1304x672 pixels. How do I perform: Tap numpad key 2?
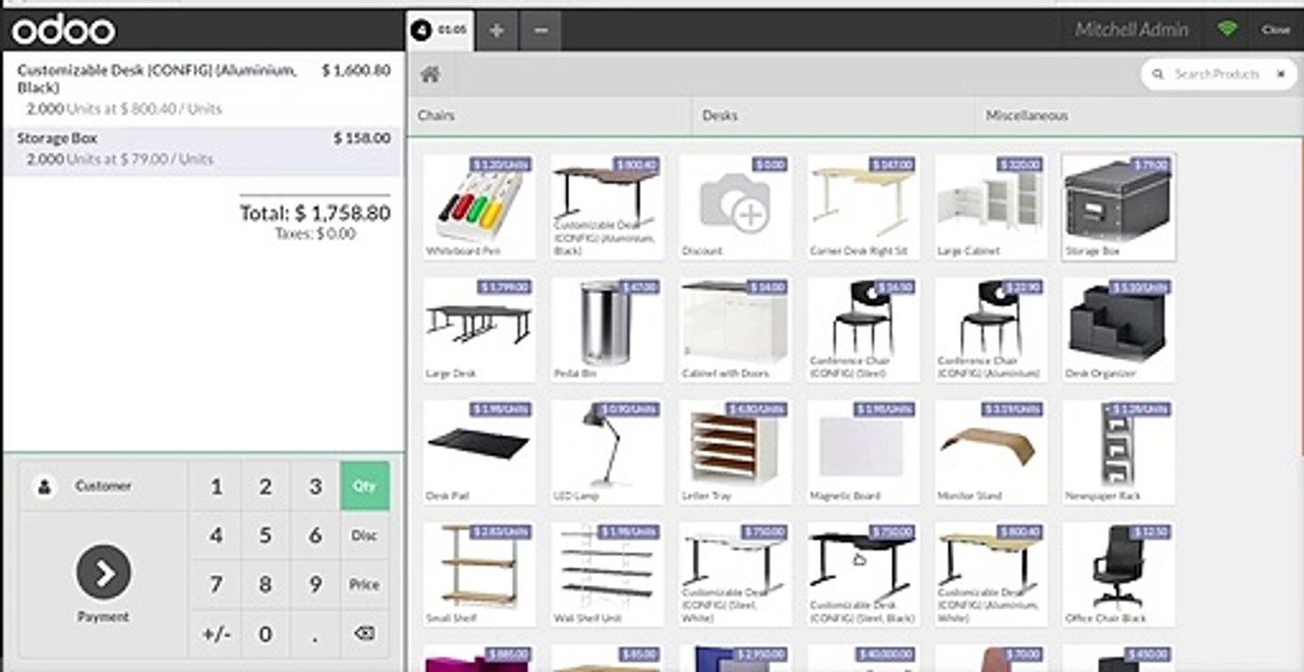pyautogui.click(x=265, y=486)
